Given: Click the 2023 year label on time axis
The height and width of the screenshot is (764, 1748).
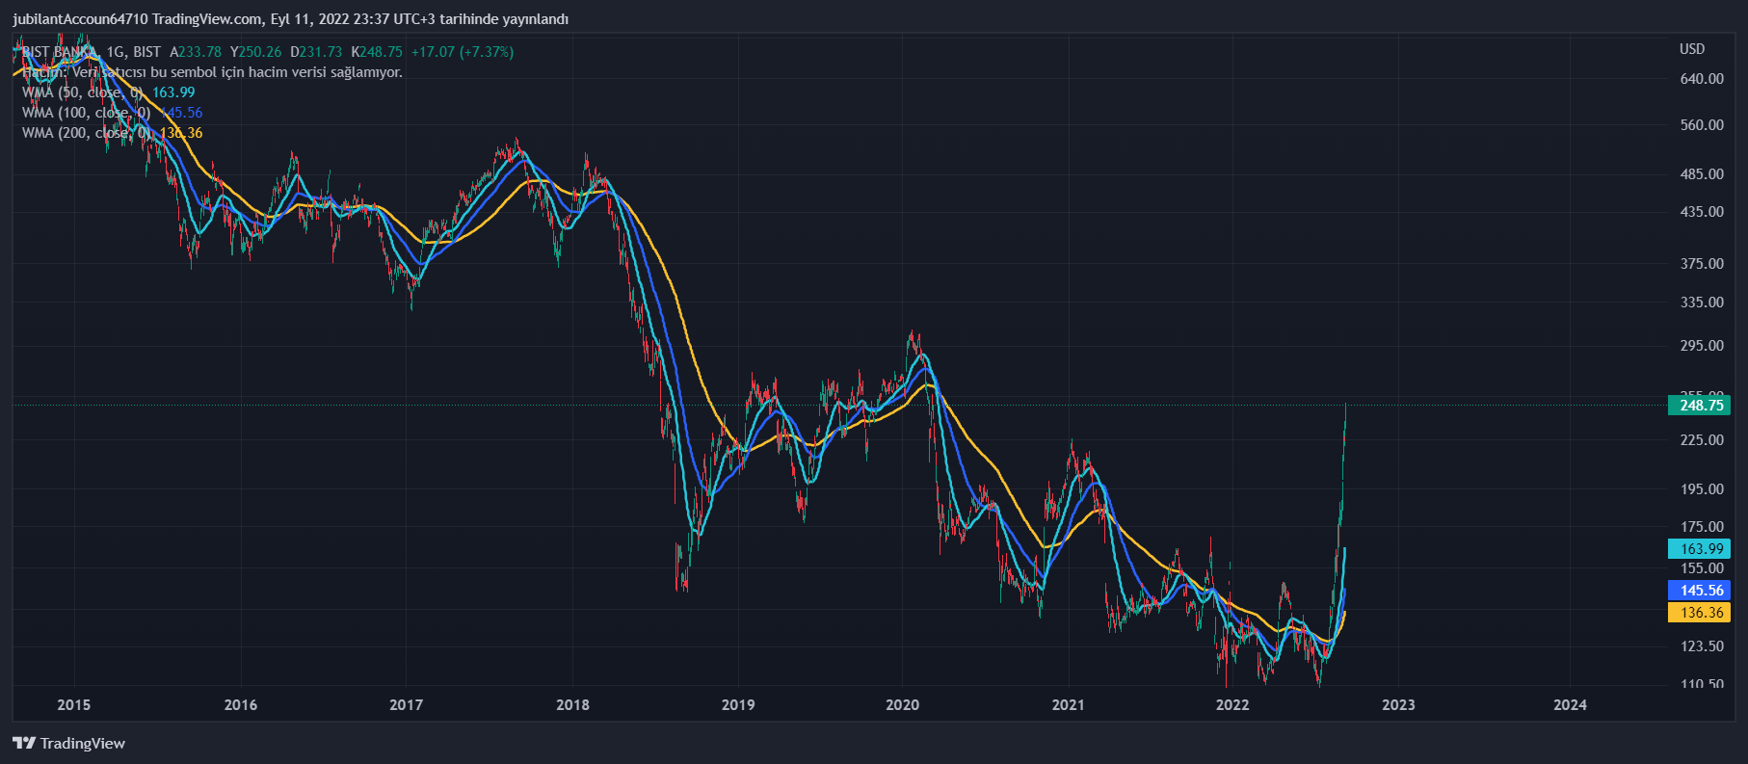Looking at the screenshot, I should coord(1398,705).
